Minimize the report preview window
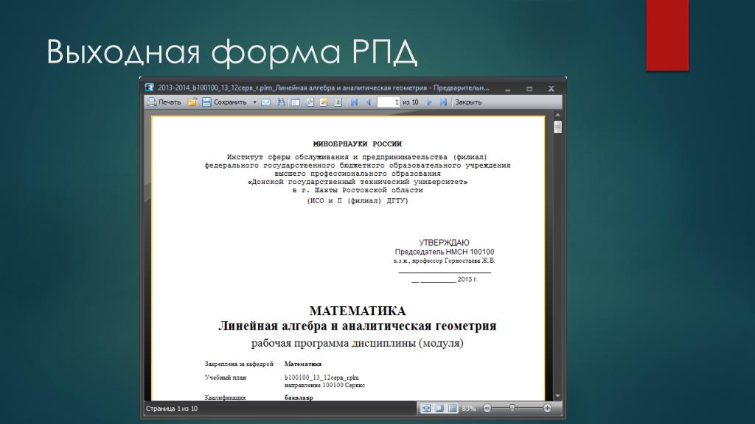Viewport: 755px width, 424px height. point(507,89)
